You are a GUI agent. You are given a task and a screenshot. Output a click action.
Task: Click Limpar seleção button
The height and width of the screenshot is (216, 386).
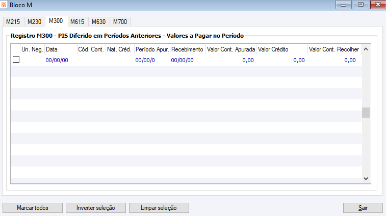coord(159,208)
